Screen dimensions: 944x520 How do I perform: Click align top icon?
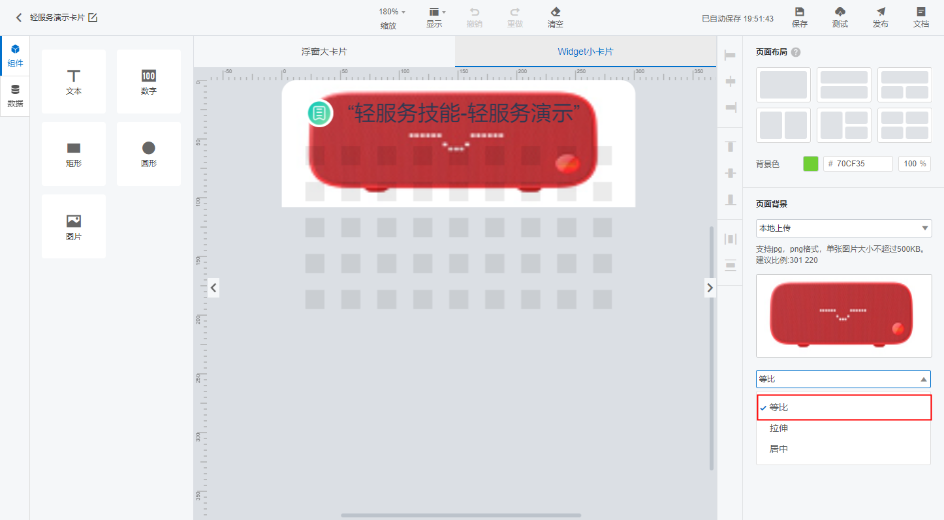click(x=731, y=147)
